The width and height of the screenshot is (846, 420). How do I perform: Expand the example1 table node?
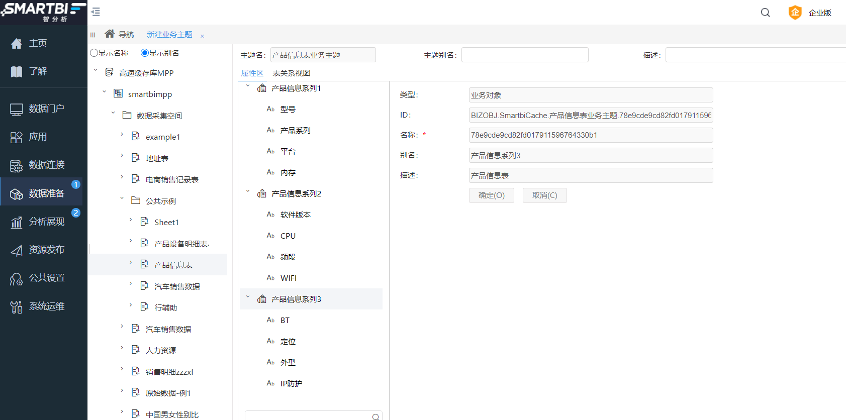[122, 134]
